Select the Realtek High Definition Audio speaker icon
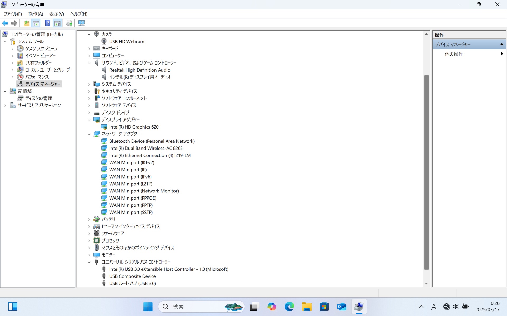This screenshot has width=507, height=316. point(104,70)
